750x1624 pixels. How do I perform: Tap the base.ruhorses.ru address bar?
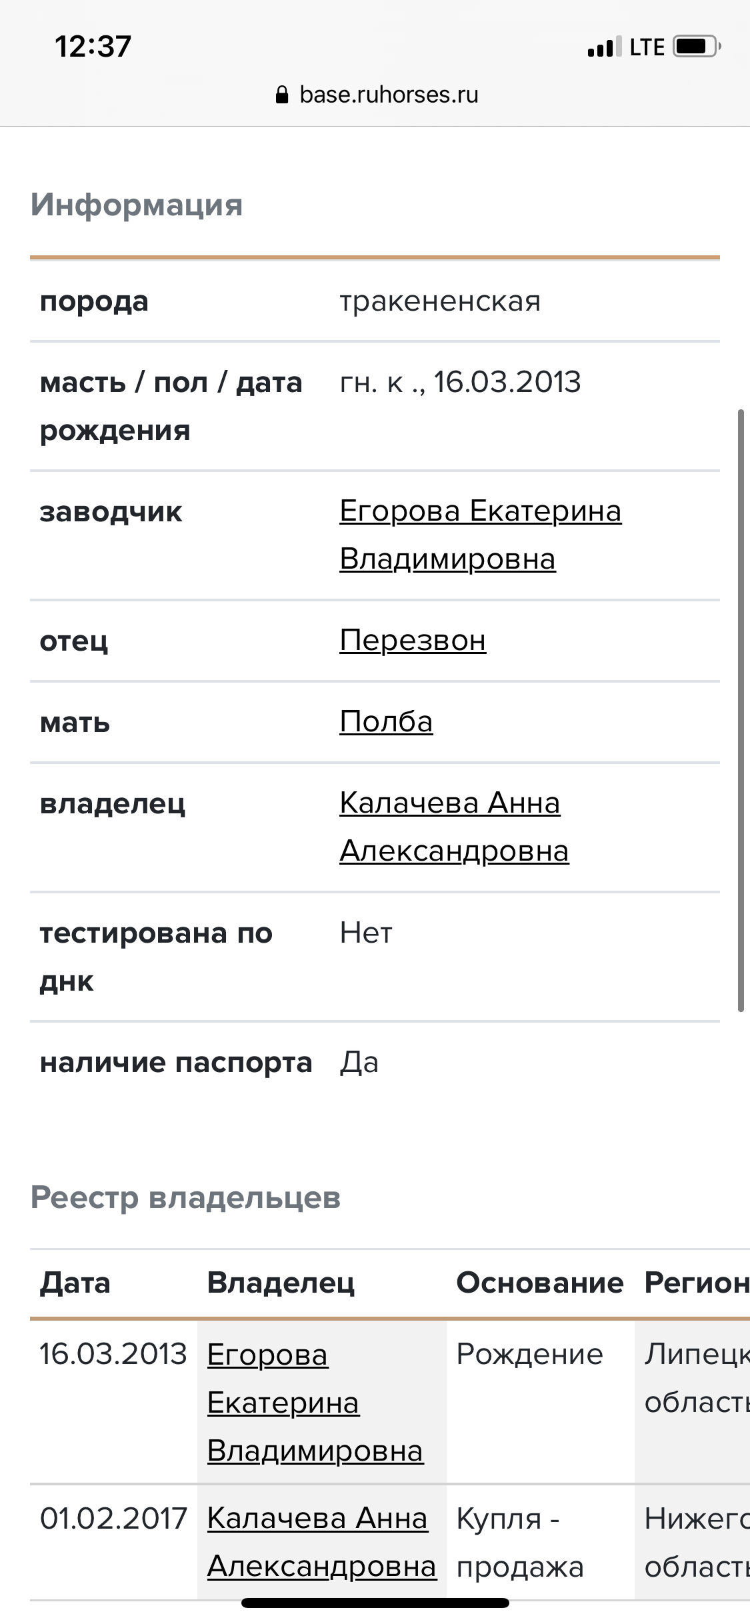point(389,95)
